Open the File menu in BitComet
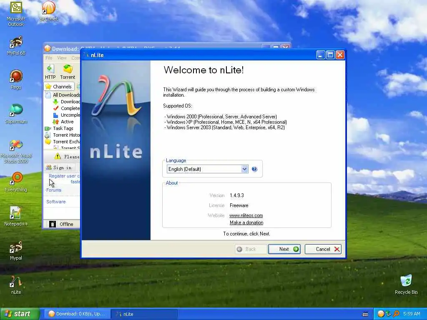 [49, 58]
